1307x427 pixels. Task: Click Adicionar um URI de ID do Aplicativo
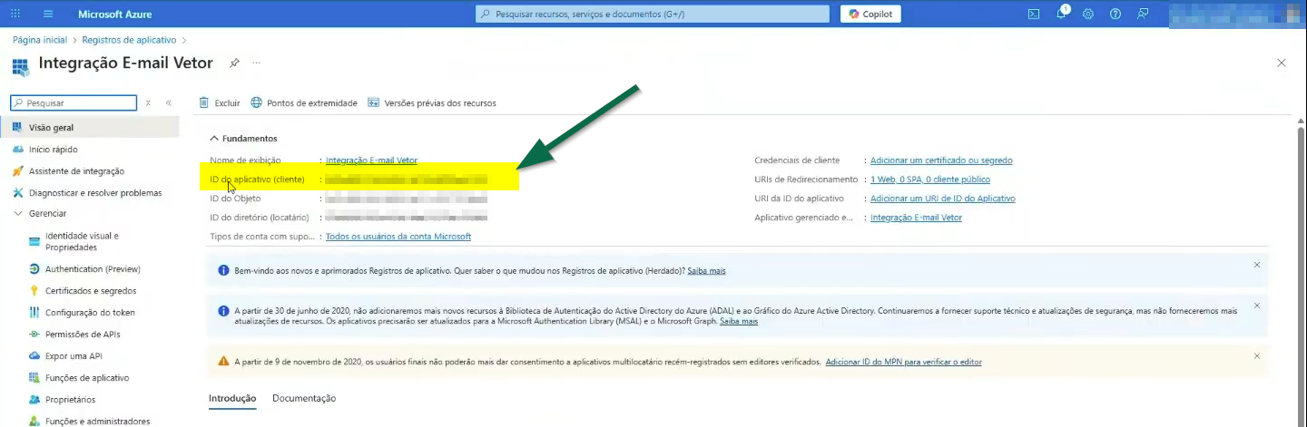[x=943, y=199]
